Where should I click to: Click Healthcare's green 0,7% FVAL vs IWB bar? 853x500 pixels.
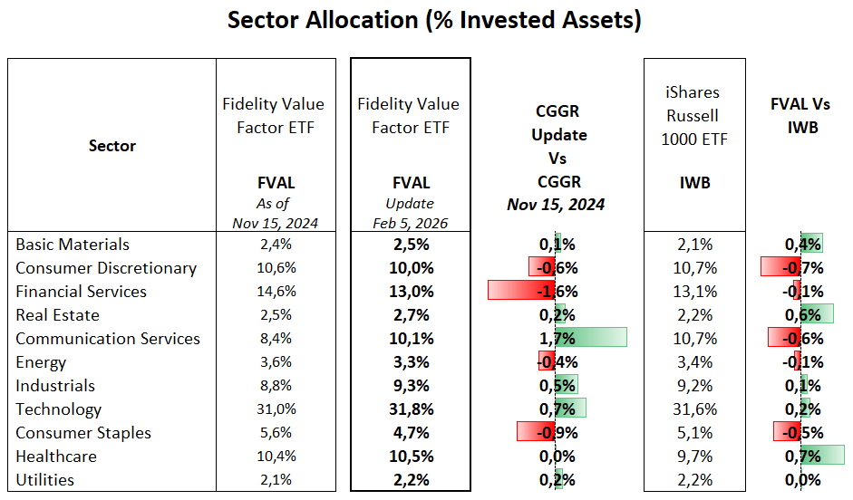point(823,456)
